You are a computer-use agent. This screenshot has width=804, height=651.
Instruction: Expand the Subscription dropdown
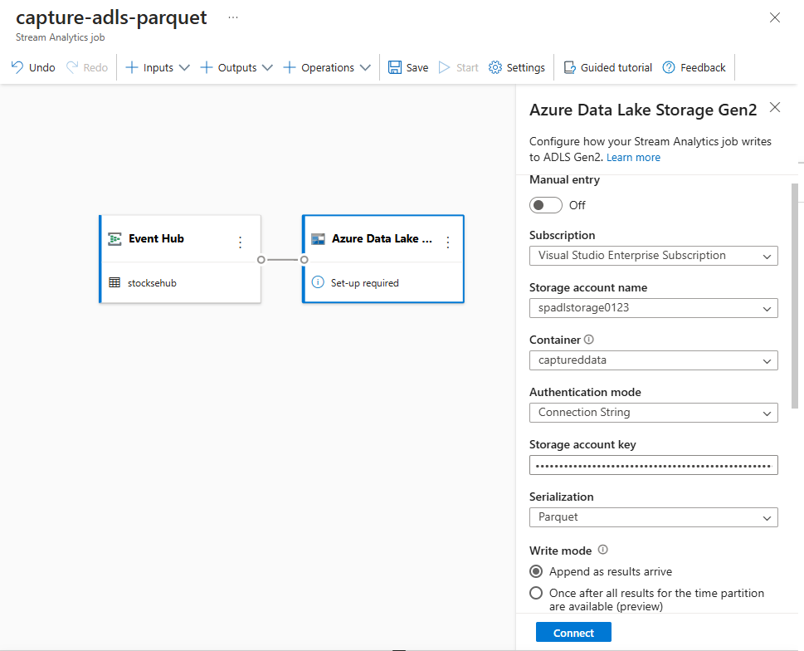[653, 256]
